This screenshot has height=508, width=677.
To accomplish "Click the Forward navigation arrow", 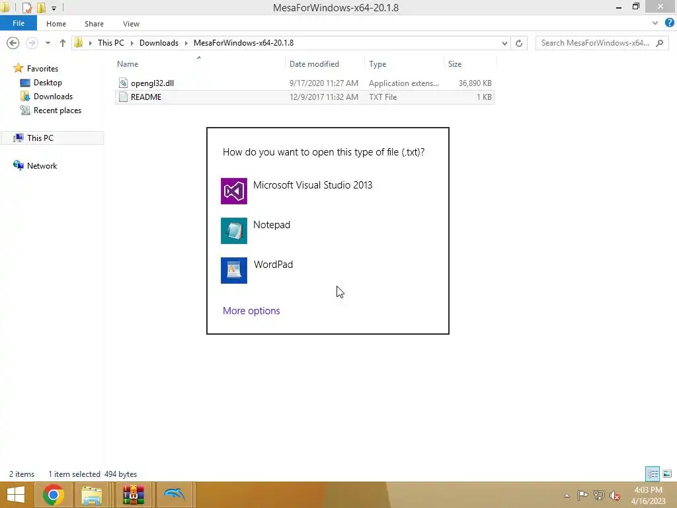I will coord(32,43).
